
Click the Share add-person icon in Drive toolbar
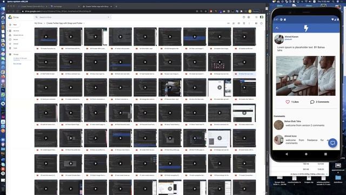click(234, 23)
